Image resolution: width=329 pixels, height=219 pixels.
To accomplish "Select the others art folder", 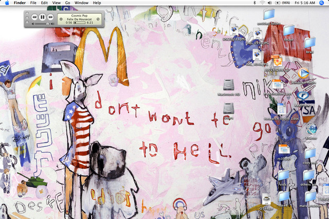I will click(308, 175).
